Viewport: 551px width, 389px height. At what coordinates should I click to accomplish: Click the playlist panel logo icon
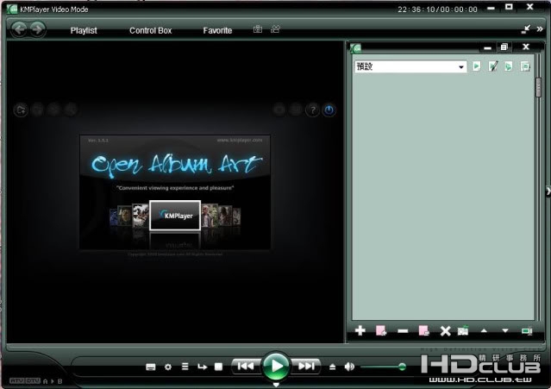(355, 48)
